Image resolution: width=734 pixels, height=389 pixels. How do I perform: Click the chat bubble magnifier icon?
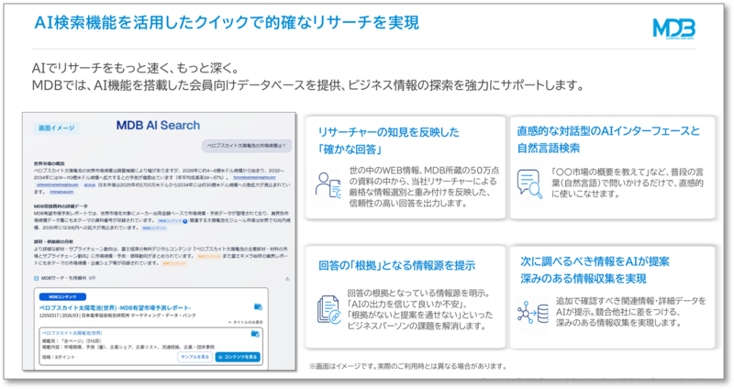529,184
